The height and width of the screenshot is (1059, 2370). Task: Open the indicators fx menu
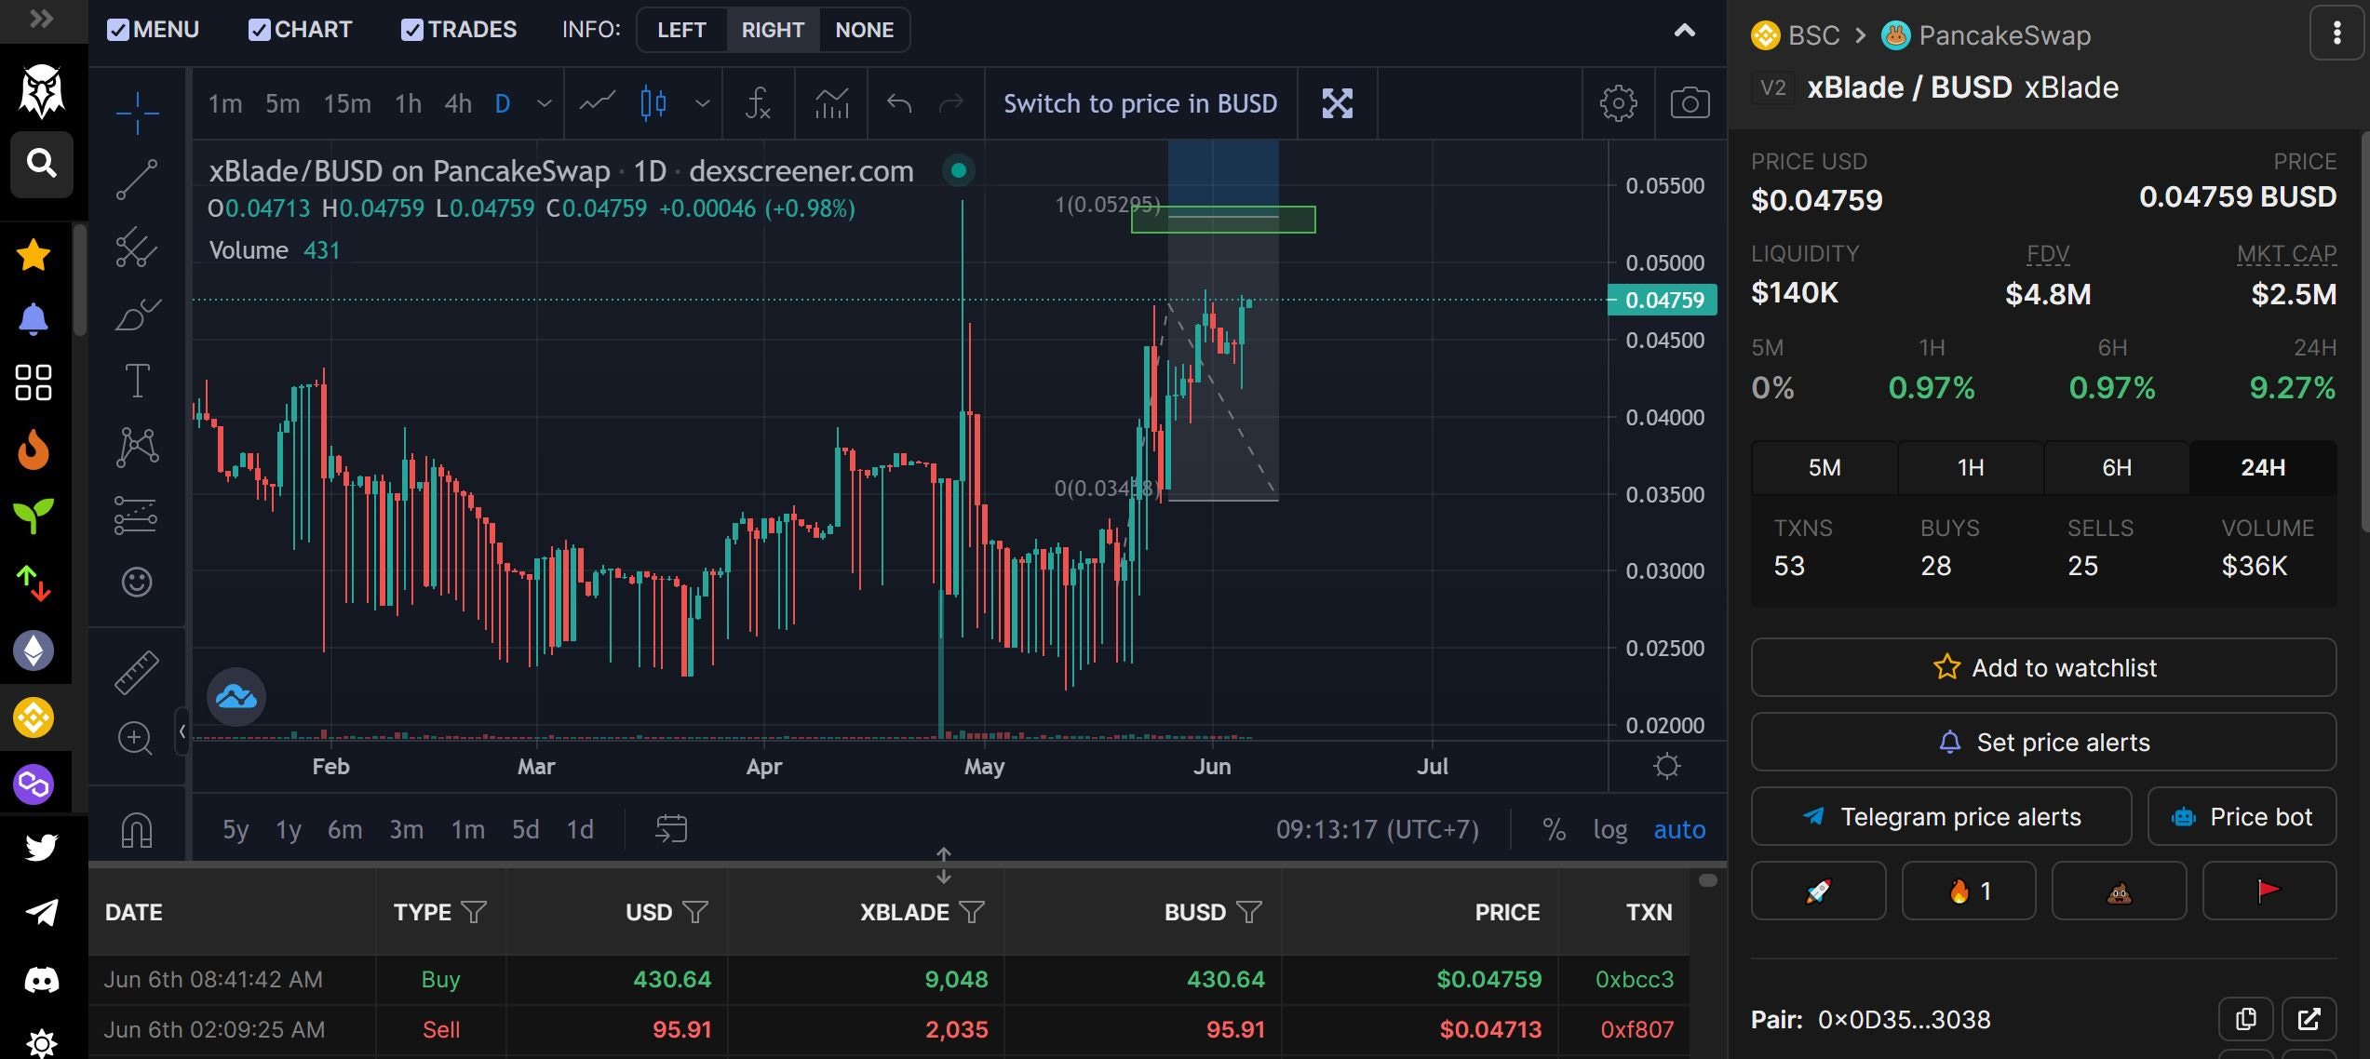758,103
